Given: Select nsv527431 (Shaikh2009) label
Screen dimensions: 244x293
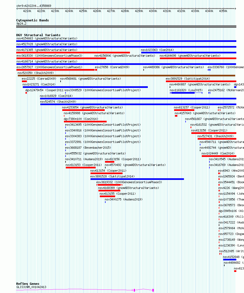Looking at the screenshot, I should pyautogui.click(x=215, y=136).
